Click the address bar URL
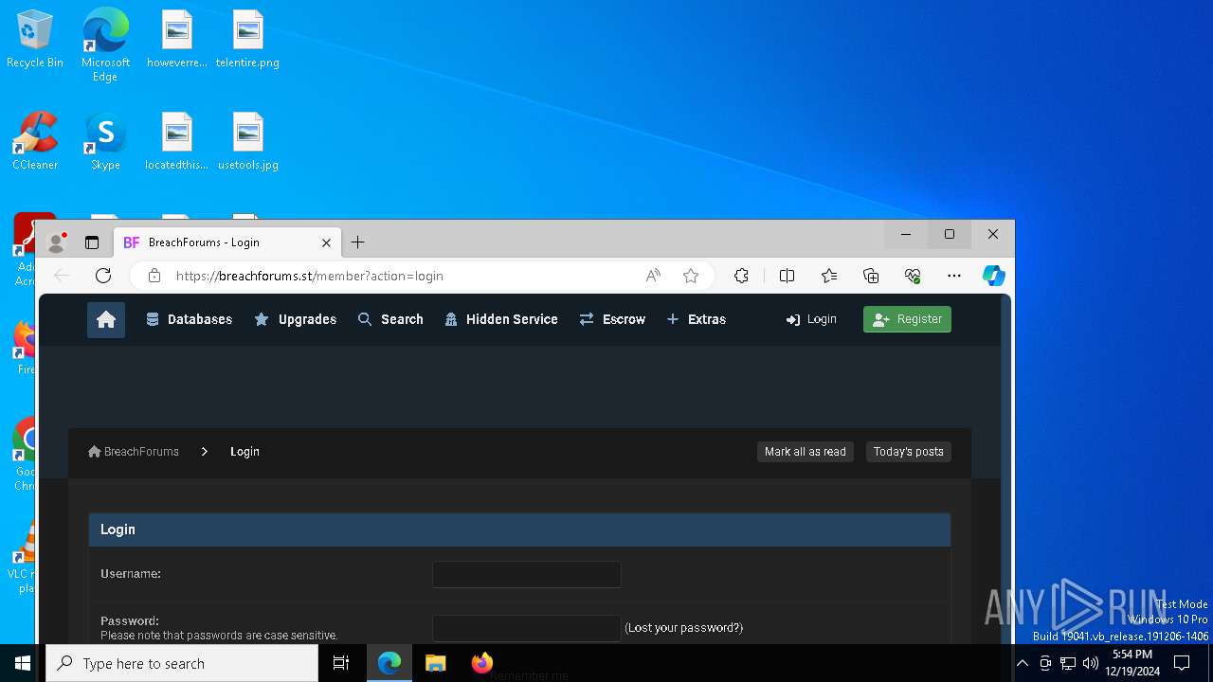The width and height of the screenshot is (1213, 682). coord(309,276)
